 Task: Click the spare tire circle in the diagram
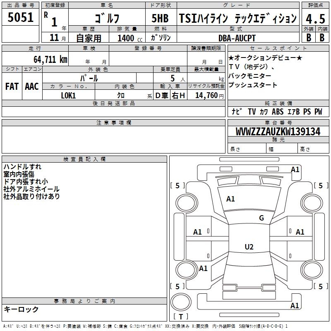(x=180, y=300)
